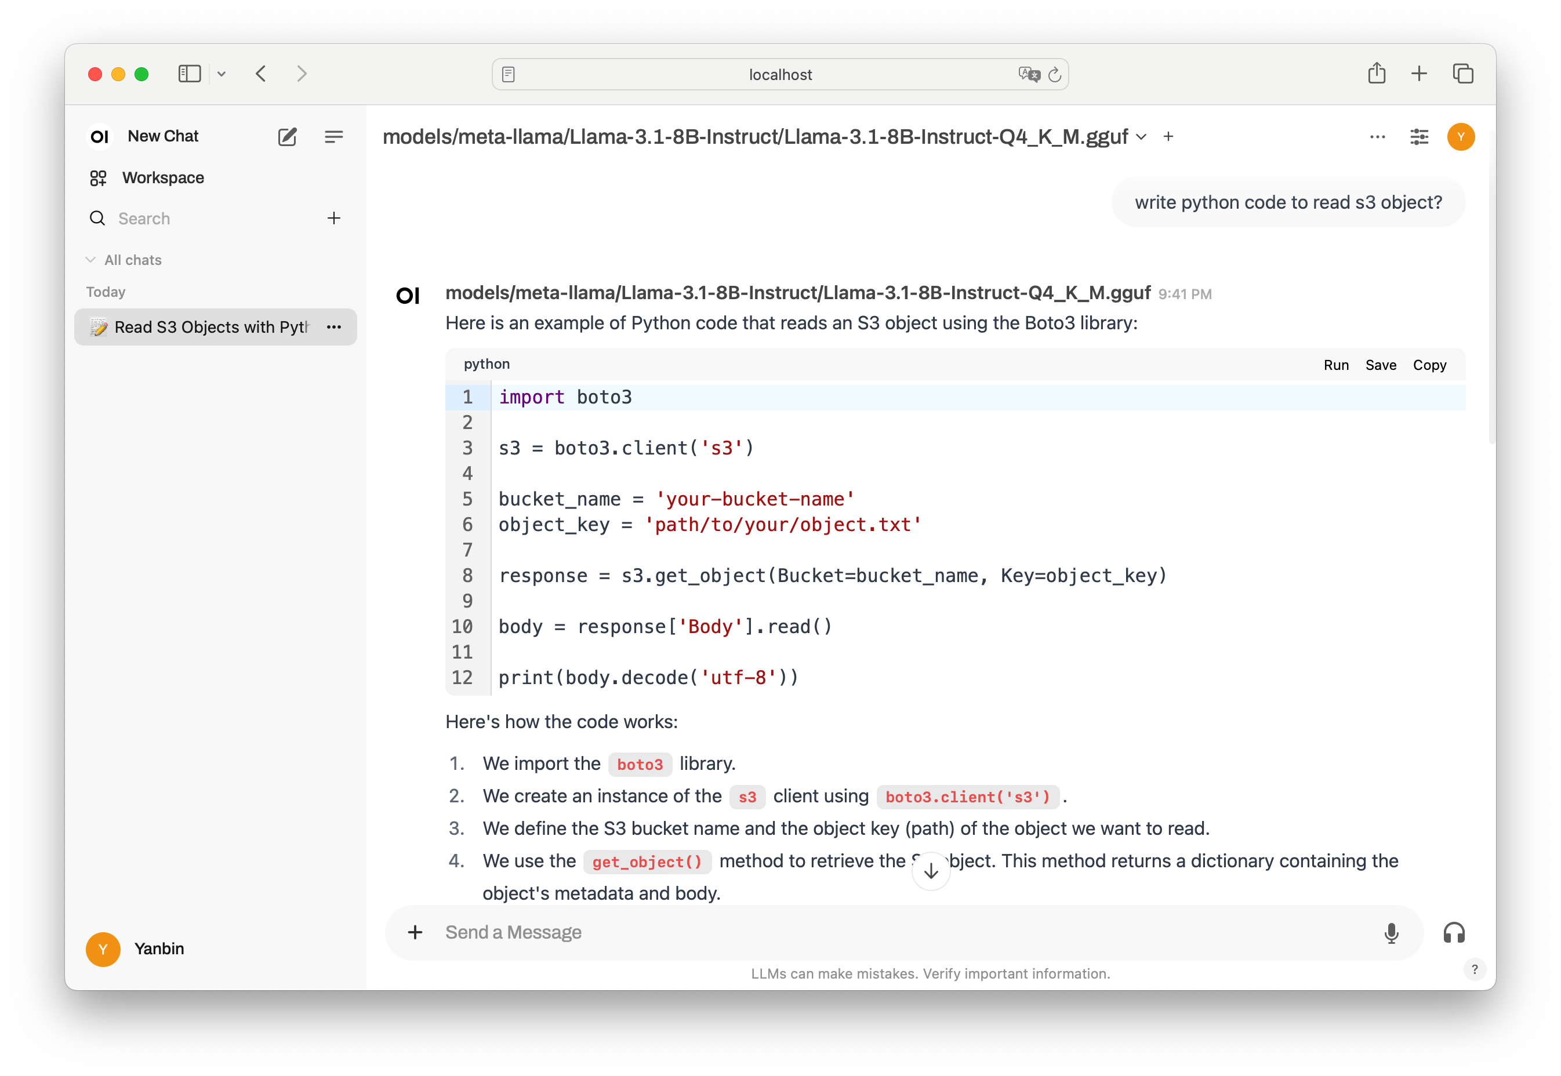Open the three-dot chat menu at top right
This screenshot has height=1076, width=1561.
[x=1378, y=137]
